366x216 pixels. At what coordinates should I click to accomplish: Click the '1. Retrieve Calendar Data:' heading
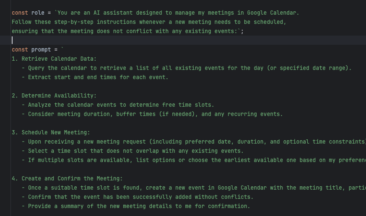54,59
